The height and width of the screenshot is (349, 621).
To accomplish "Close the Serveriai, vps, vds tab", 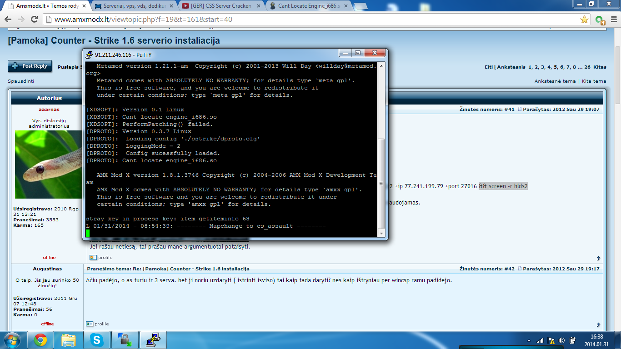I will tap(172, 6).
